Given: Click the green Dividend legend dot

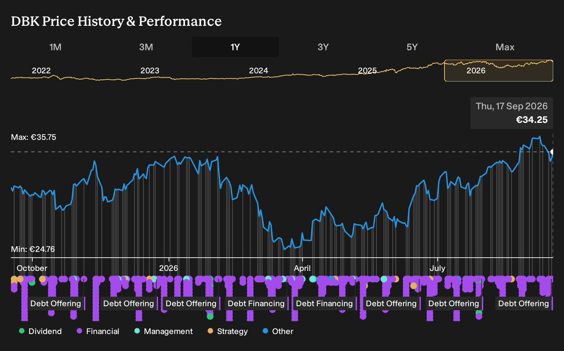Looking at the screenshot, I should [x=22, y=331].
